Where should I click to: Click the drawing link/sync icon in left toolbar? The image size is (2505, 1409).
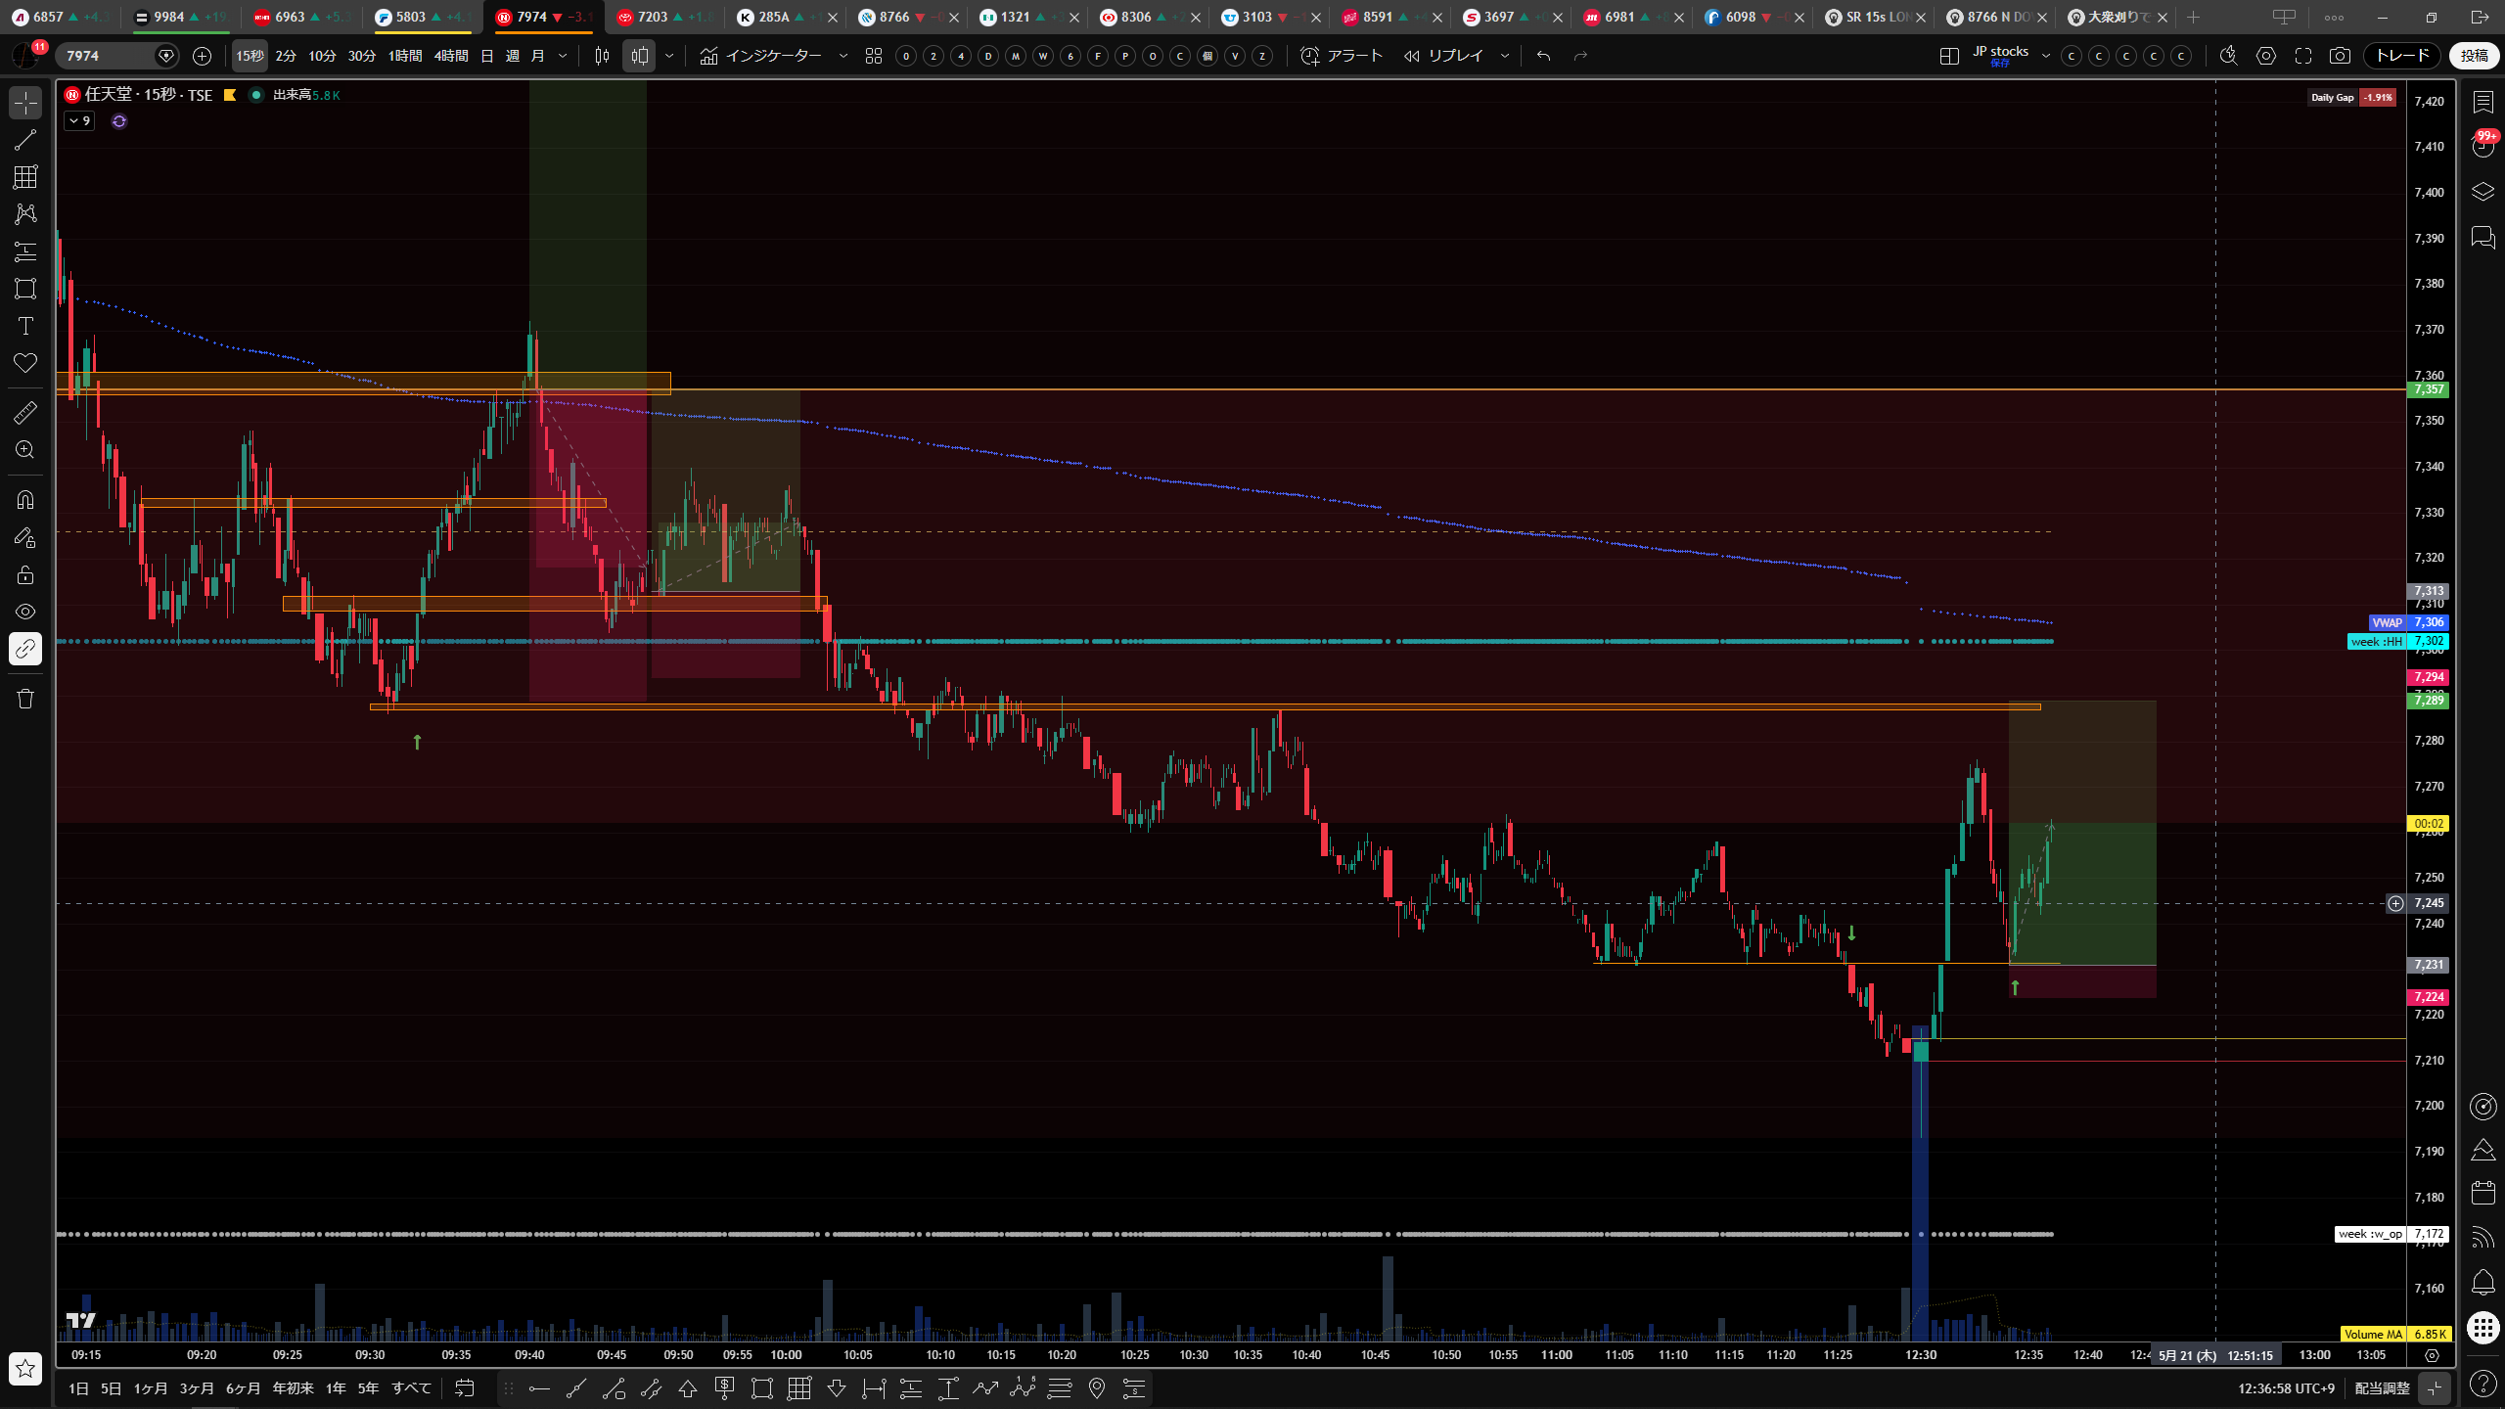coord(25,649)
